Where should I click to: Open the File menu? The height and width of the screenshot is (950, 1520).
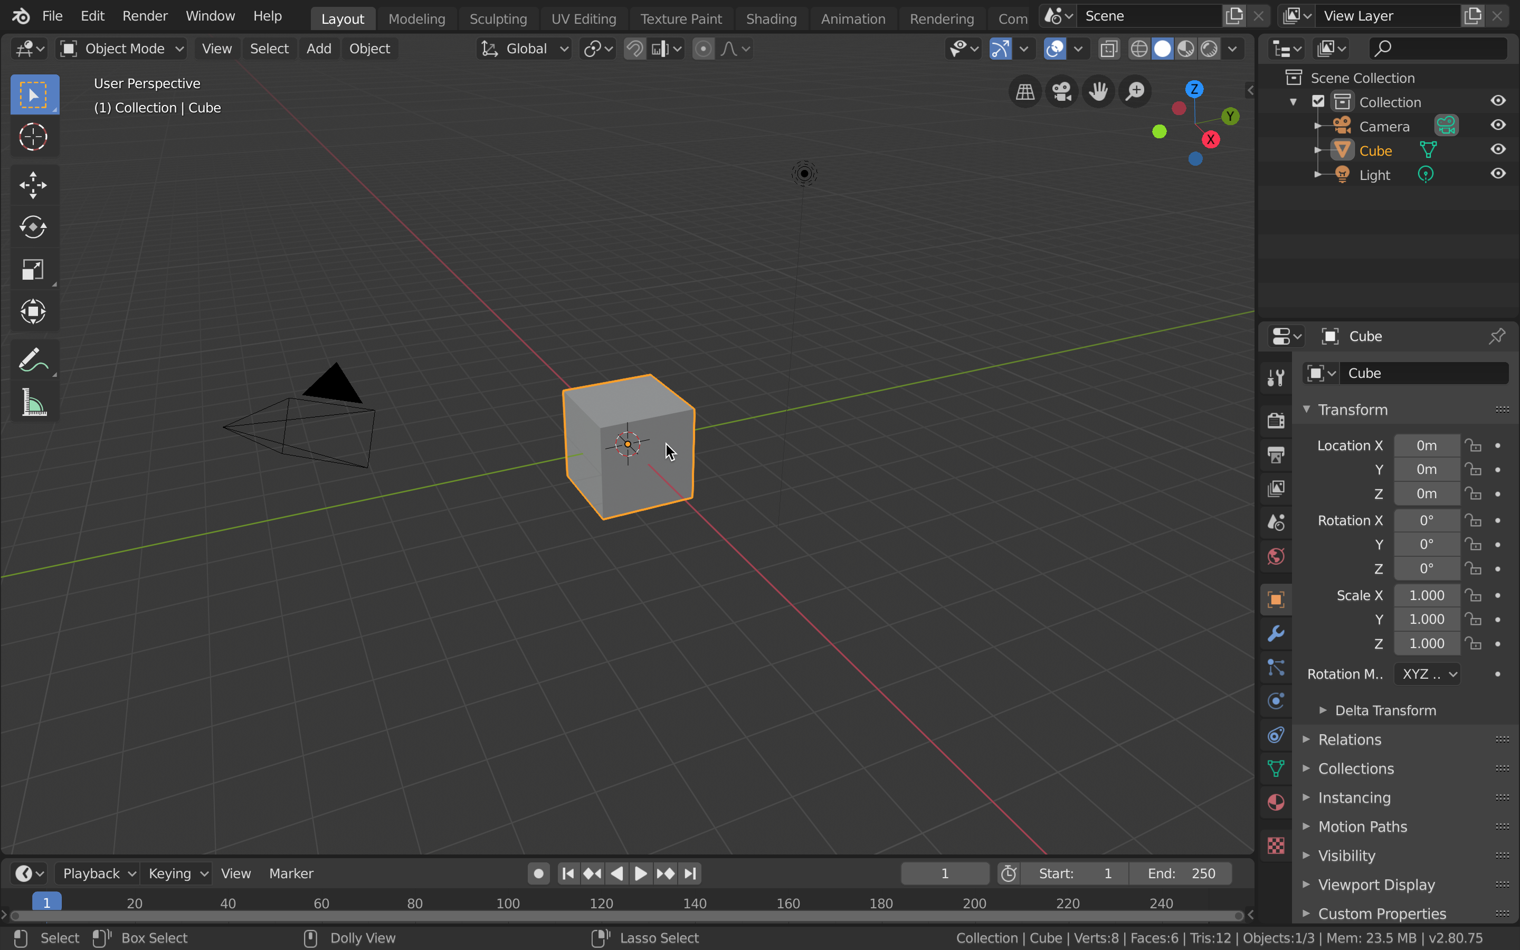click(52, 16)
